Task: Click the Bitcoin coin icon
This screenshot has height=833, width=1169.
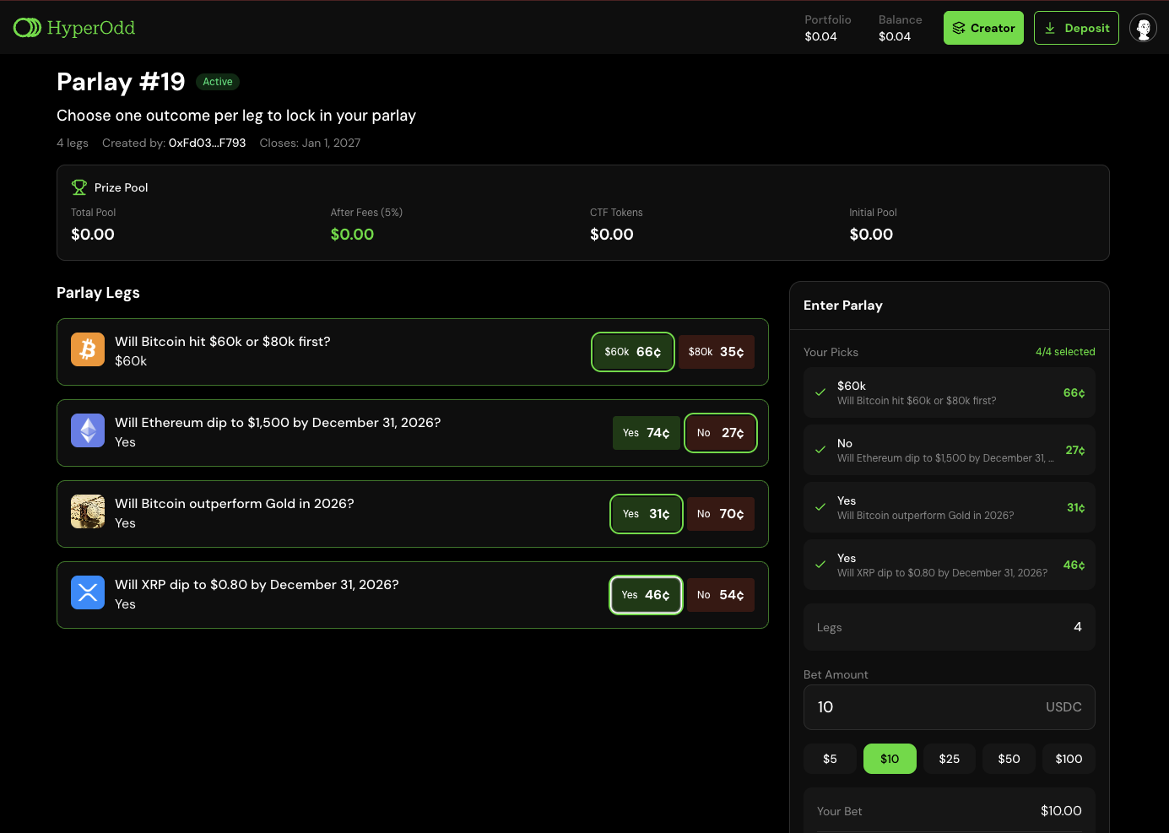Action: pos(88,349)
